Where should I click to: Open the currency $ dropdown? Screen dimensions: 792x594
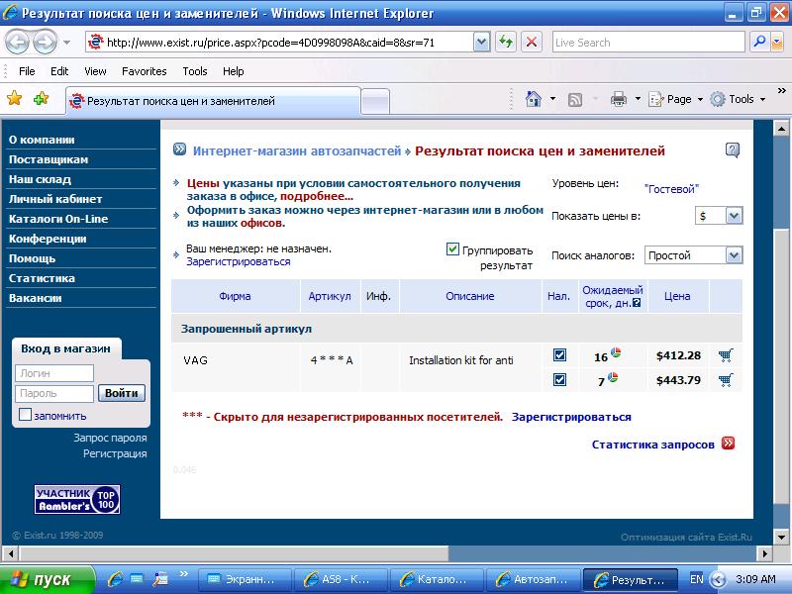pos(734,216)
